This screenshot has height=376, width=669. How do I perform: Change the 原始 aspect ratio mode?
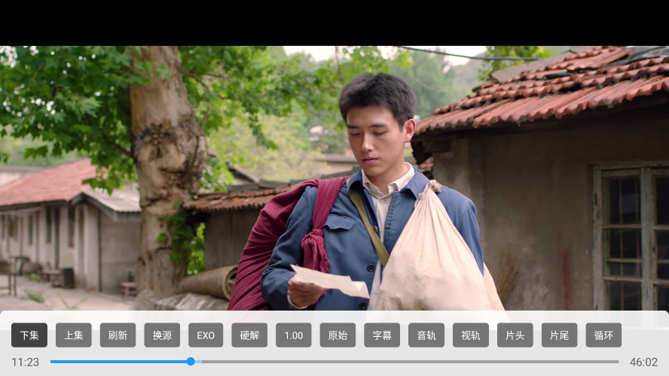338,335
